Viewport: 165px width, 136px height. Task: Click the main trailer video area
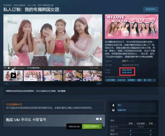tap(53, 40)
